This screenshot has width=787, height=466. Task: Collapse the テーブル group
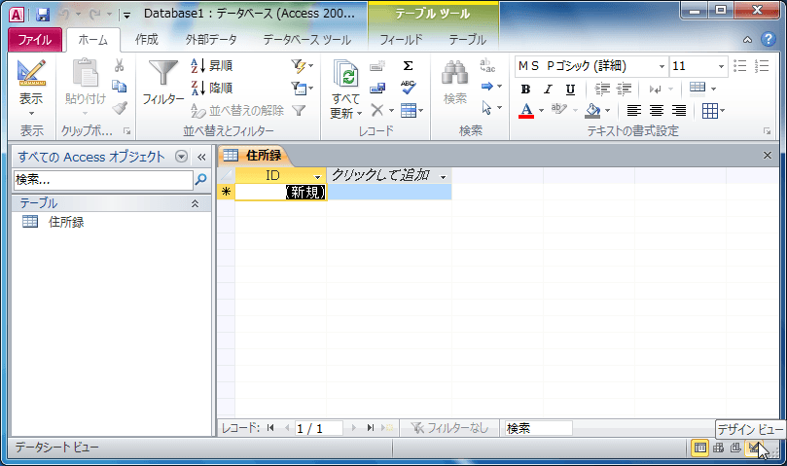tap(195, 203)
